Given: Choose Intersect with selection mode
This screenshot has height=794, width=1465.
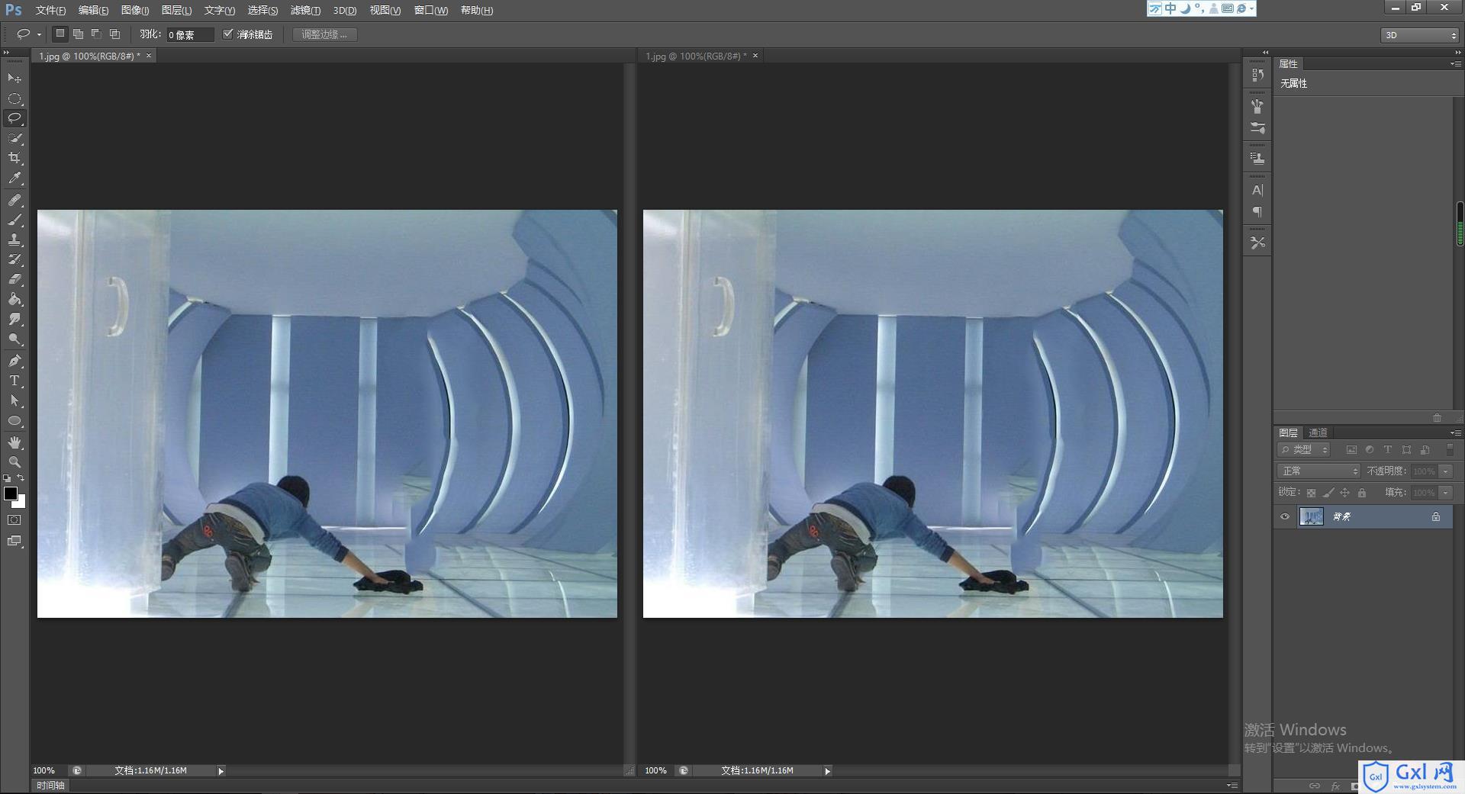Looking at the screenshot, I should 114,34.
